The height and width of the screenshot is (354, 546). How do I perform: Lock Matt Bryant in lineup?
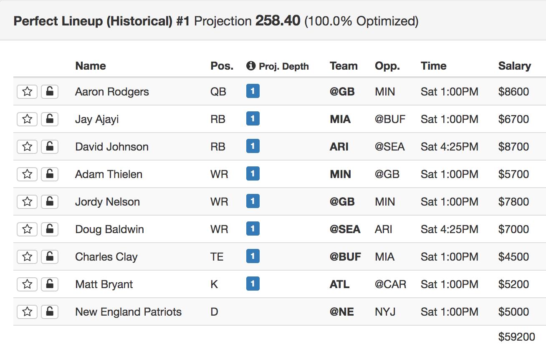(50, 284)
